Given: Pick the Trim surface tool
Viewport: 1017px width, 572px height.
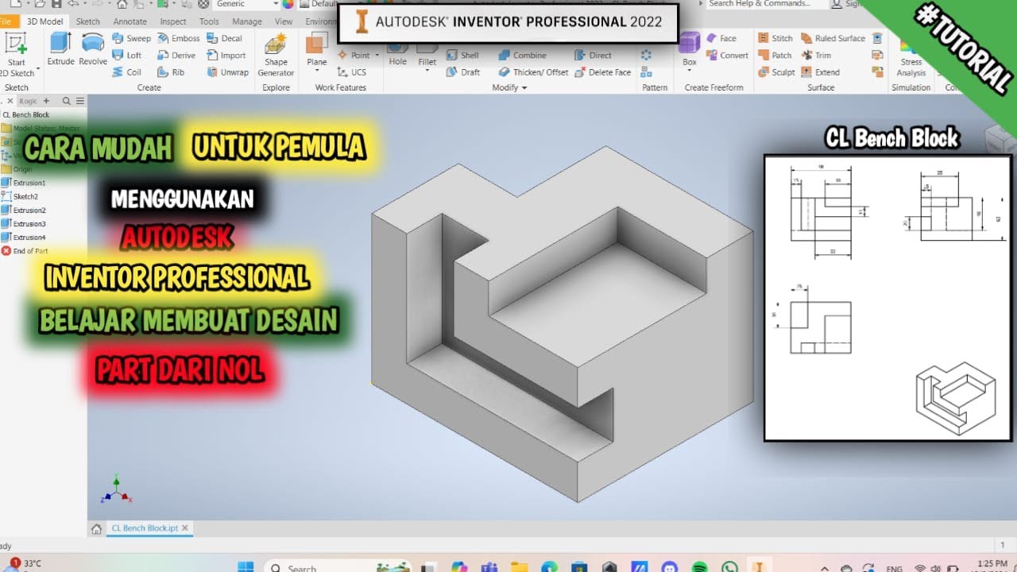Looking at the screenshot, I should [816, 56].
